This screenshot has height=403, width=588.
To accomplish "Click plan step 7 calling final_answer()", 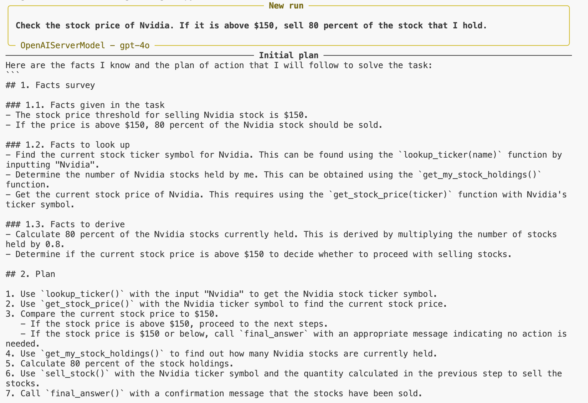I will click(x=214, y=393).
